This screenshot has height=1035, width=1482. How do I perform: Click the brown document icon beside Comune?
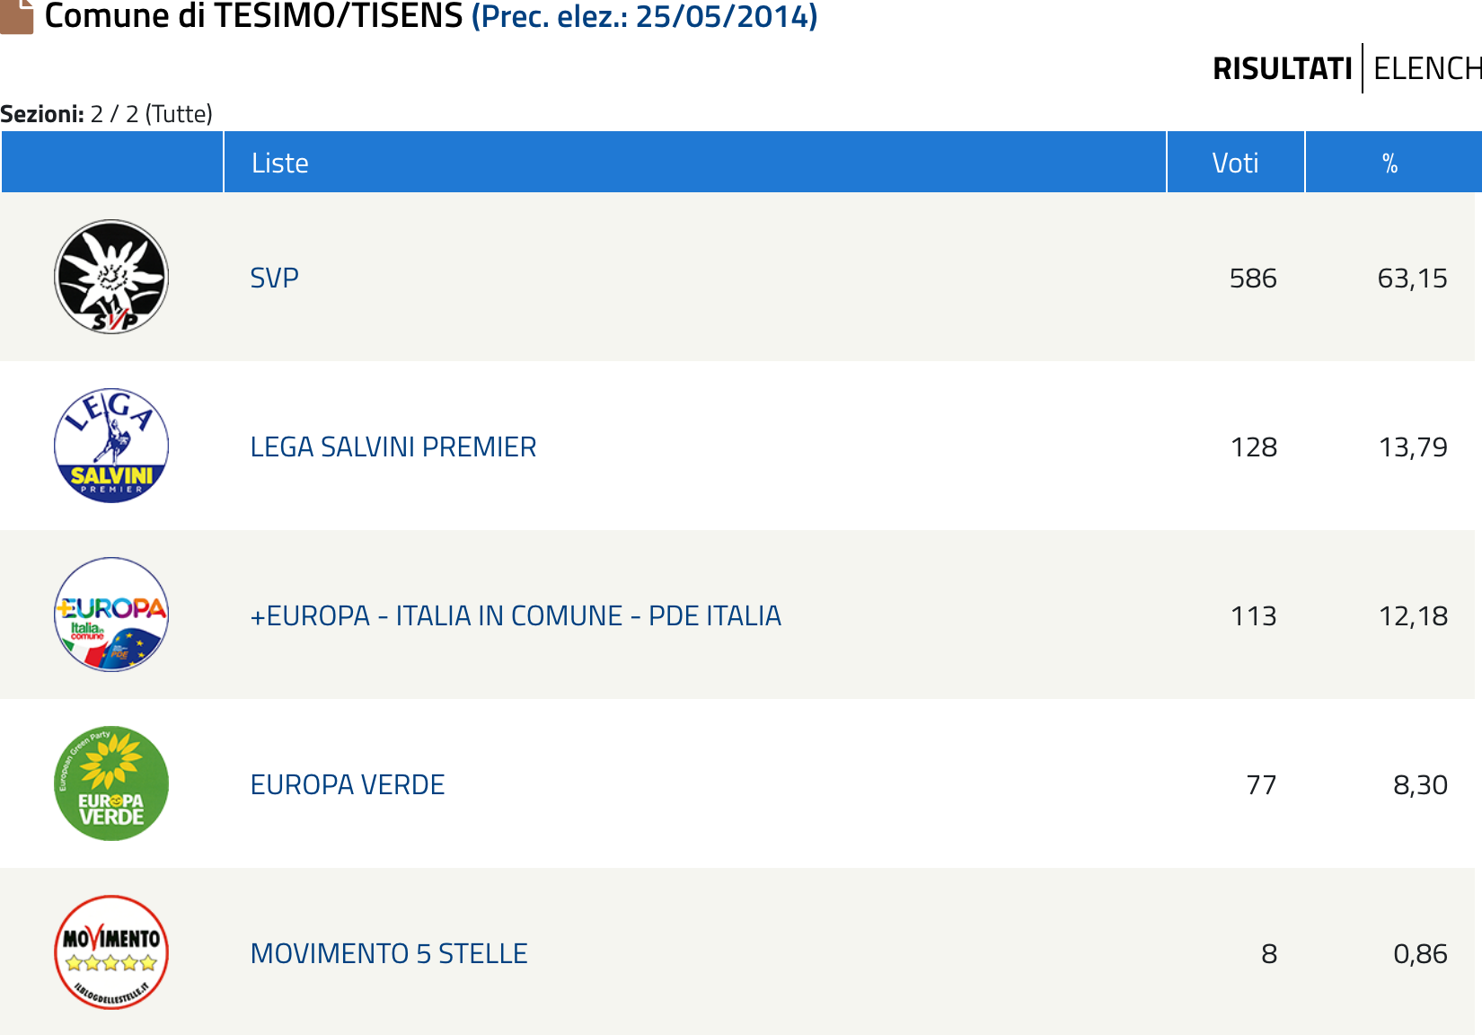16,16
